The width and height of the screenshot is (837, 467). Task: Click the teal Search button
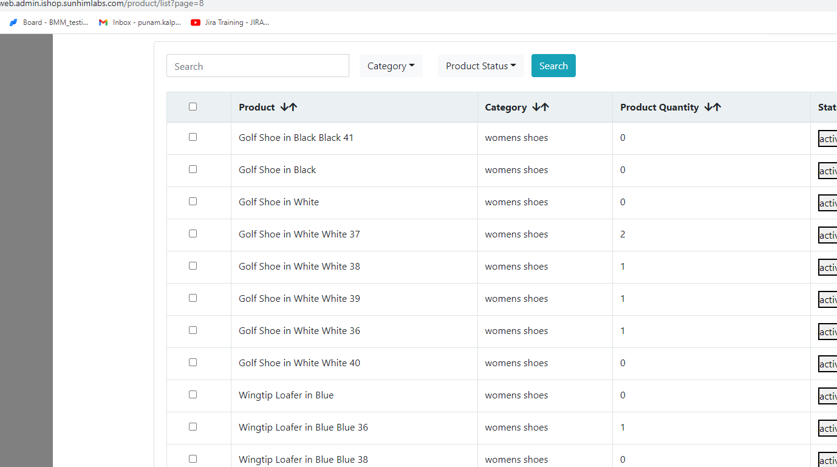pyautogui.click(x=553, y=66)
